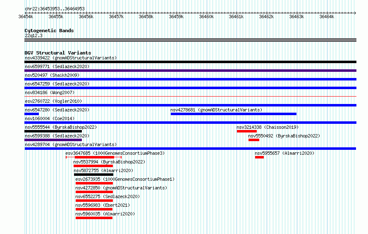This screenshot has height=234, width=368.
Task: Click the red nsv4272850 bar
Action: click(x=94, y=192)
